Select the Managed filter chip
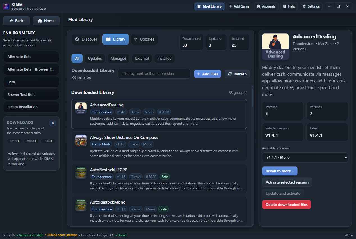Screen dimensions: 356x239 click(118, 58)
